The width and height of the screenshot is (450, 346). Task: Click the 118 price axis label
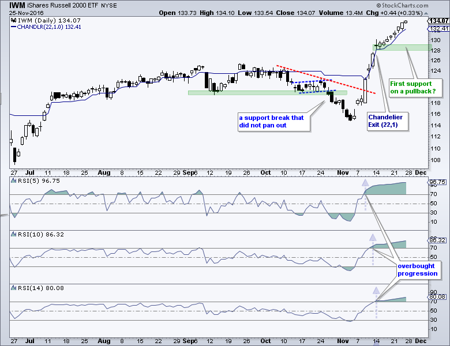pyautogui.click(x=435, y=103)
